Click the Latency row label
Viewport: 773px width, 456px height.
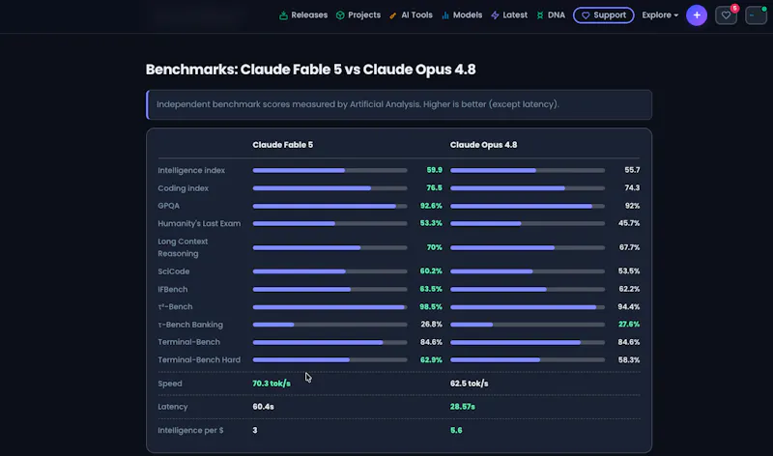point(173,407)
